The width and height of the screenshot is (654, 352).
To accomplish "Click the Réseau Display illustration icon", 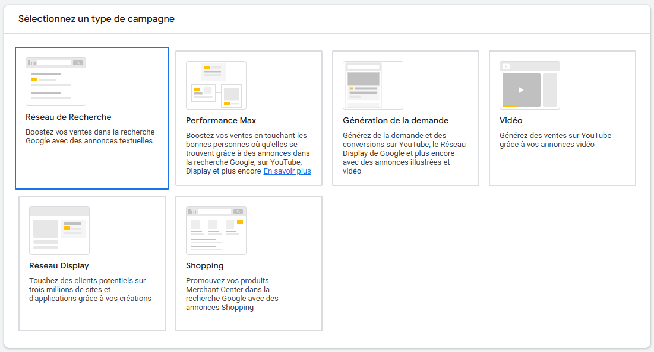I will pos(59,231).
